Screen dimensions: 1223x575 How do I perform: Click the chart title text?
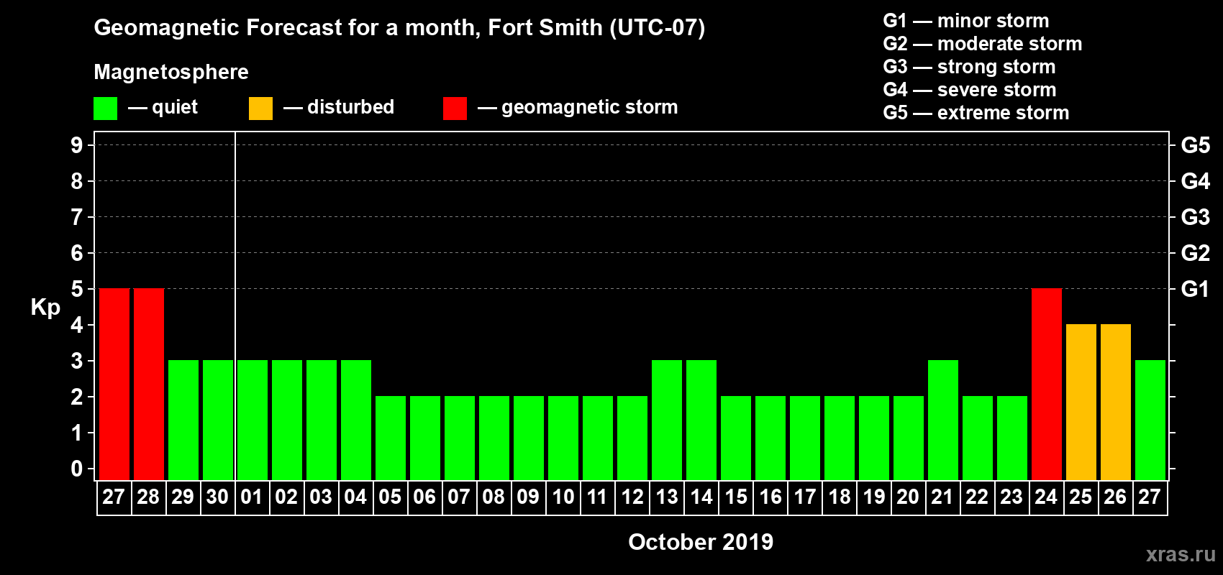pos(399,27)
